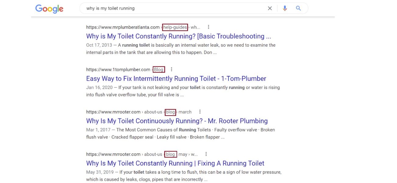
Task: Open the three-dot menu on the Mr. Rooter 2017 result
Action: (200, 112)
